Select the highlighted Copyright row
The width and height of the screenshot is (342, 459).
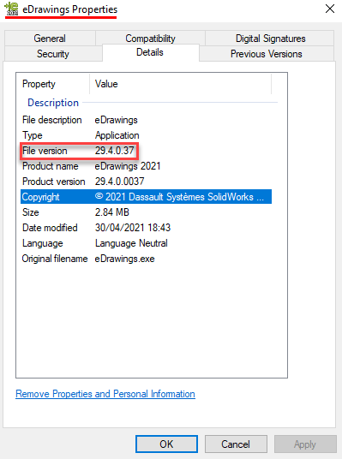tap(146, 197)
